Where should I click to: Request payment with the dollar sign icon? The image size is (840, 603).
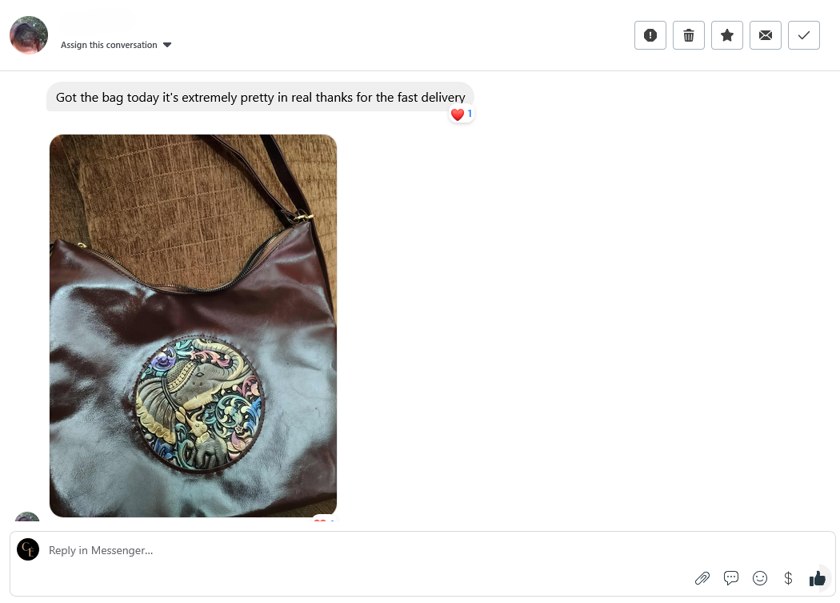coord(788,578)
